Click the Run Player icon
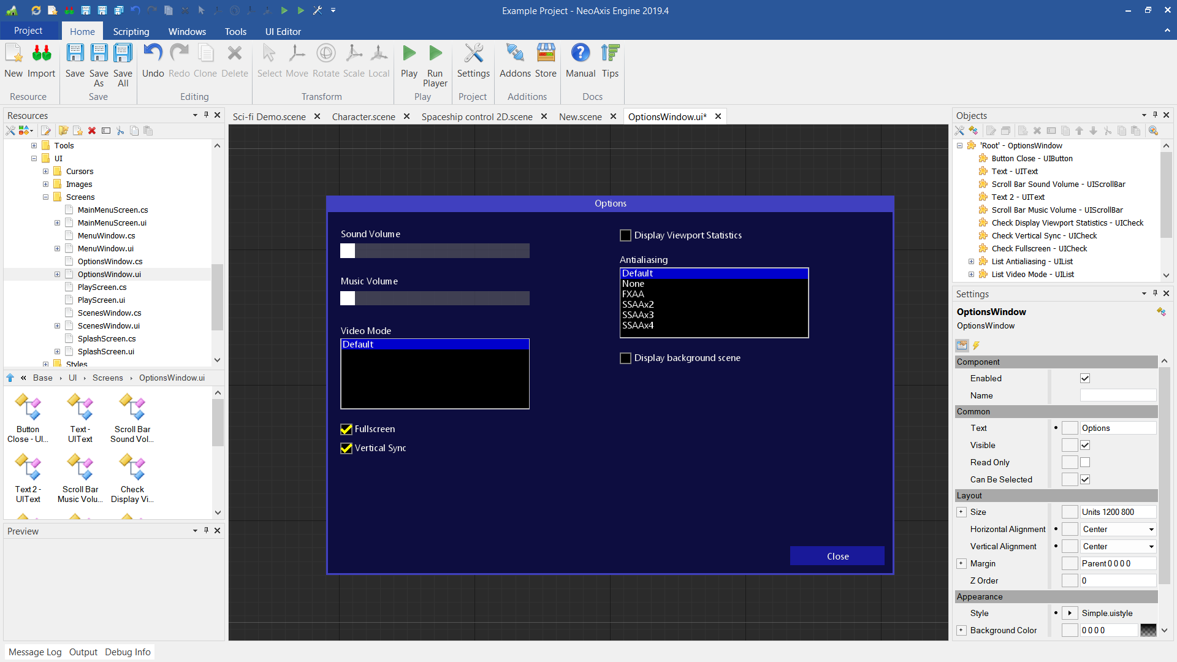 pos(435,54)
